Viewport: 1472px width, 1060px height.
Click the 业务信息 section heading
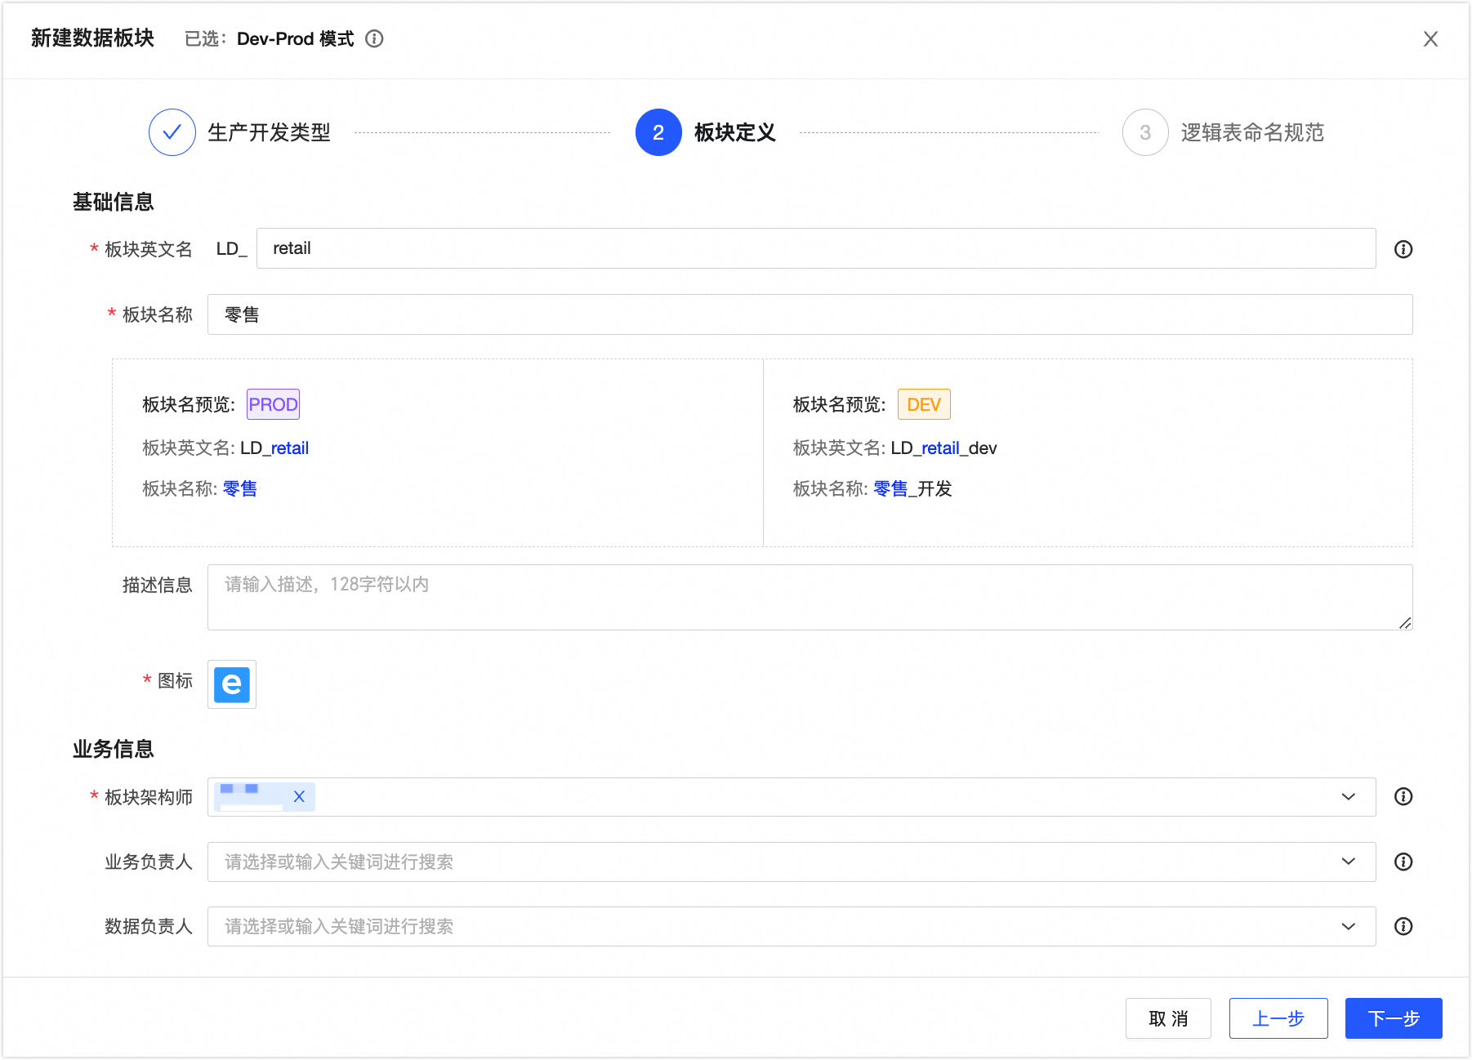(114, 749)
